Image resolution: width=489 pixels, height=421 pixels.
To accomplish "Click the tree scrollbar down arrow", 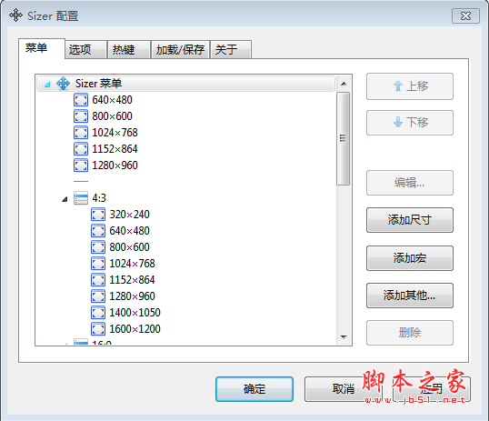I will pyautogui.click(x=344, y=336).
